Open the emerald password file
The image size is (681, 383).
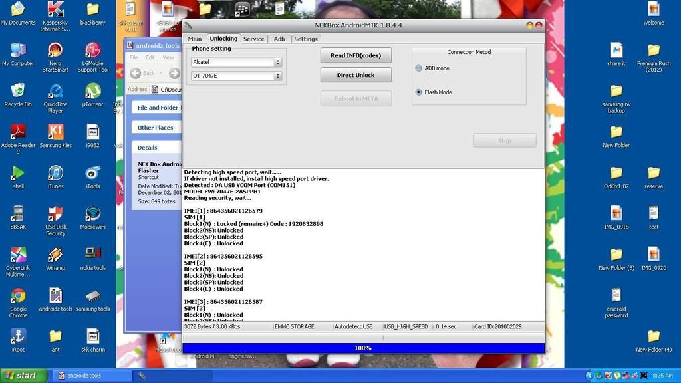[x=616, y=295]
